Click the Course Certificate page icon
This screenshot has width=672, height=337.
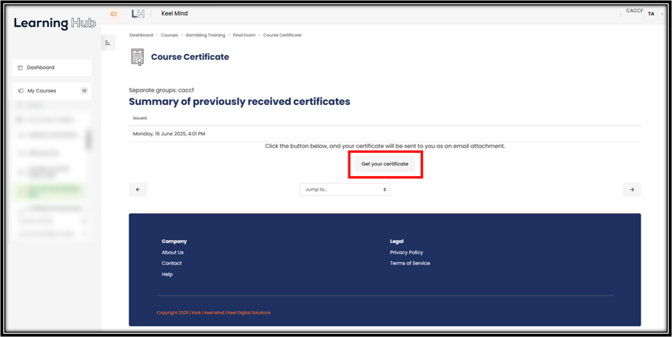(137, 57)
